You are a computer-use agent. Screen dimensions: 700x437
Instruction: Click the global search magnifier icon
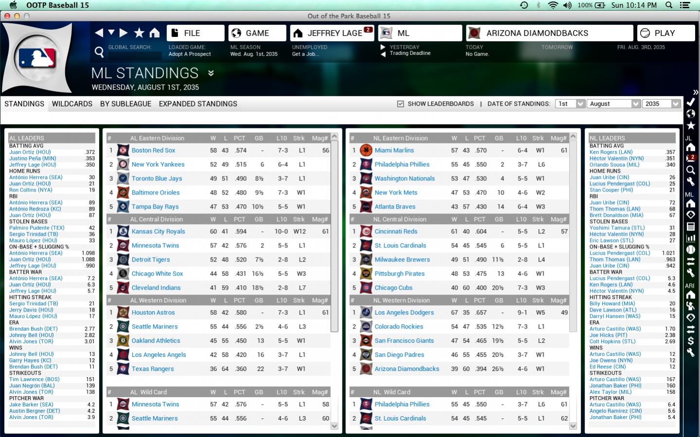point(99,52)
